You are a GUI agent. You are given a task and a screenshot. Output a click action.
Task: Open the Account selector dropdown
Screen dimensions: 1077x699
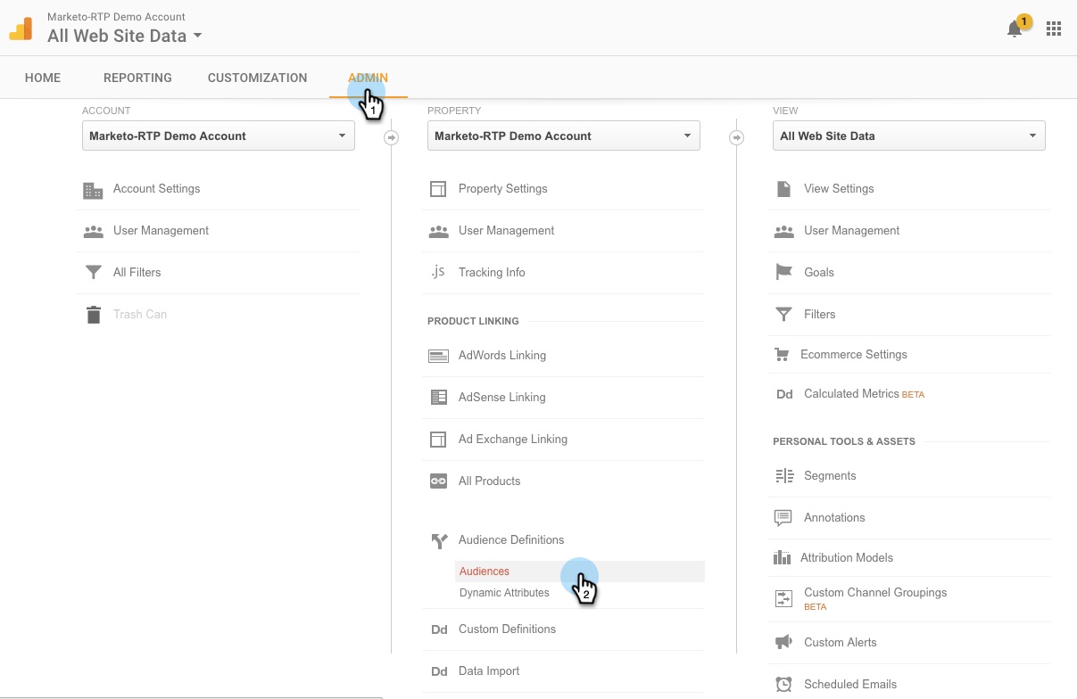(x=219, y=136)
